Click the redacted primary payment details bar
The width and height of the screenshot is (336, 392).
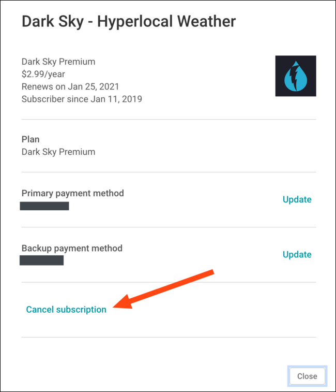coord(44,206)
